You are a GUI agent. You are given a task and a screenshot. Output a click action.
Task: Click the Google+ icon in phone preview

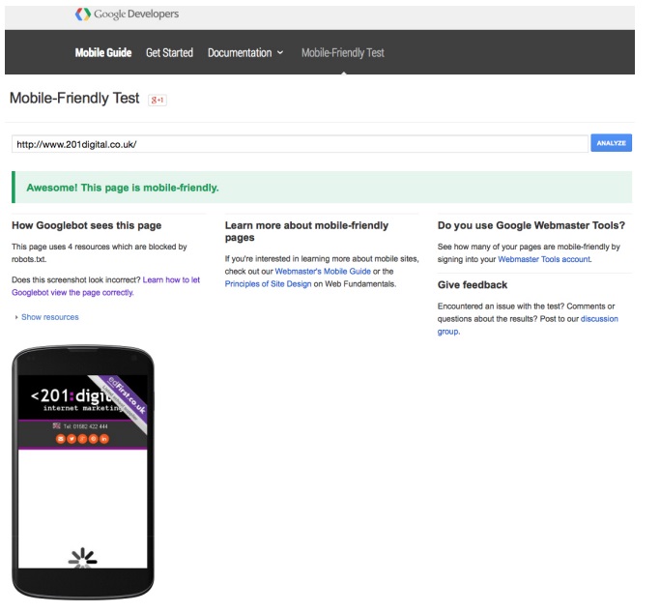pos(82,439)
